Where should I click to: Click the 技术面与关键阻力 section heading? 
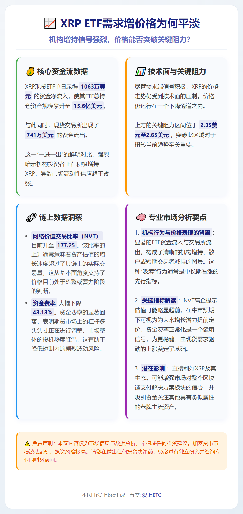click(177, 71)
